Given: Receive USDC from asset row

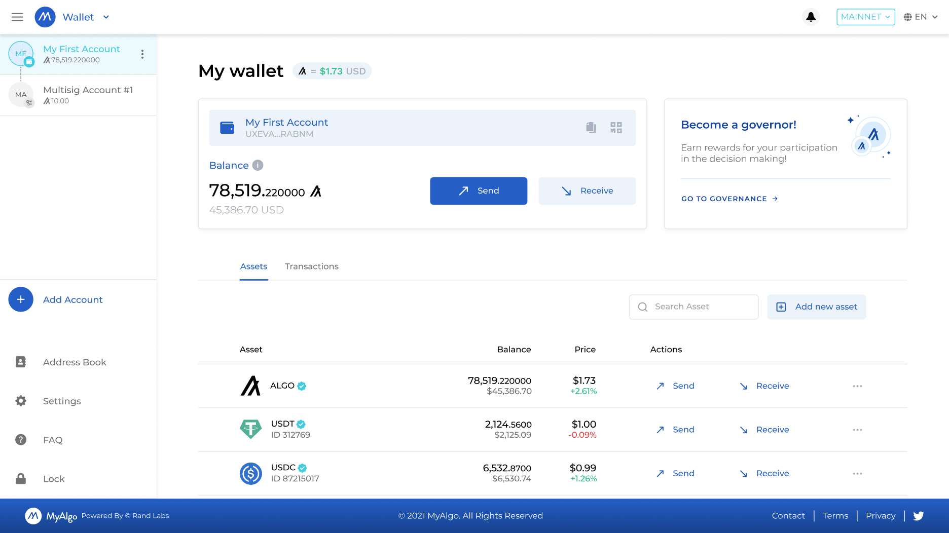Looking at the screenshot, I should [x=764, y=473].
